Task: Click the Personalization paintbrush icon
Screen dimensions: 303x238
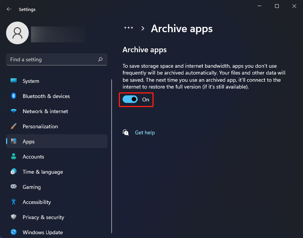Action: tap(14, 126)
